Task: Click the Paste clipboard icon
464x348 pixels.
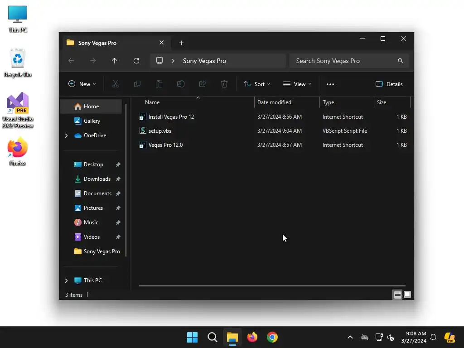Action: point(159,84)
